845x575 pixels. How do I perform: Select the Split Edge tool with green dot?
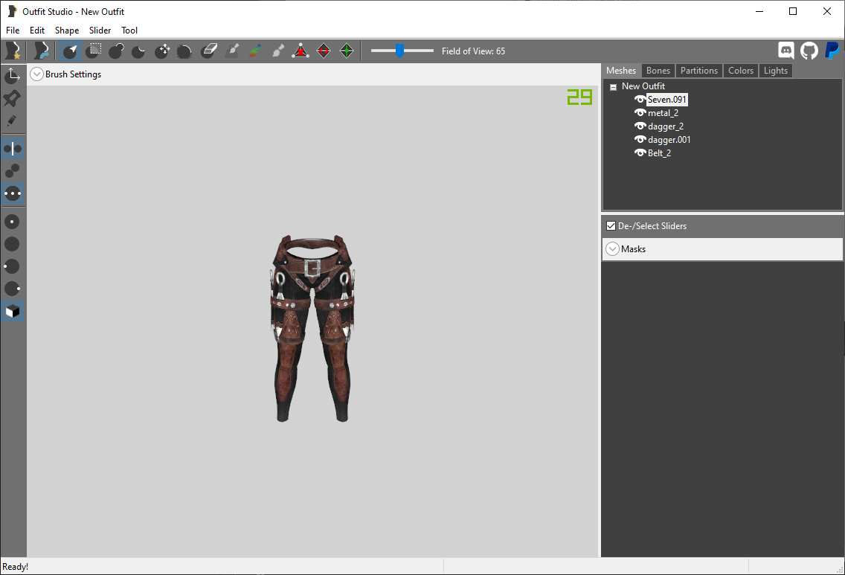347,51
